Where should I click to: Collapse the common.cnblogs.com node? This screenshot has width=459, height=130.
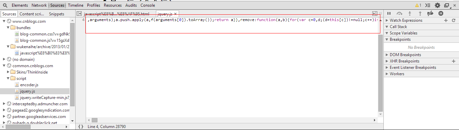(4, 66)
